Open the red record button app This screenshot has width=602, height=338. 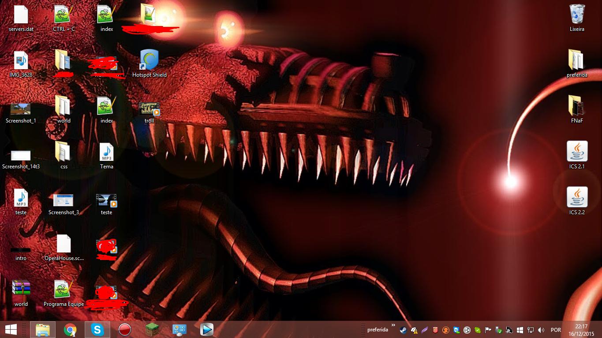[x=125, y=329]
